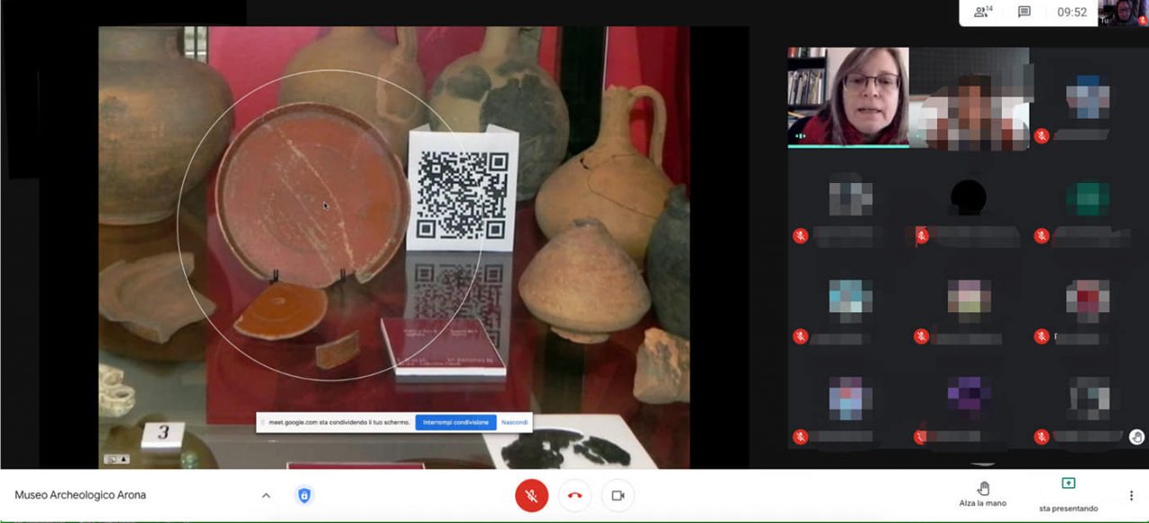1149x523 pixels.
Task: Click the raised hand icon on last tile
Action: (x=1136, y=437)
